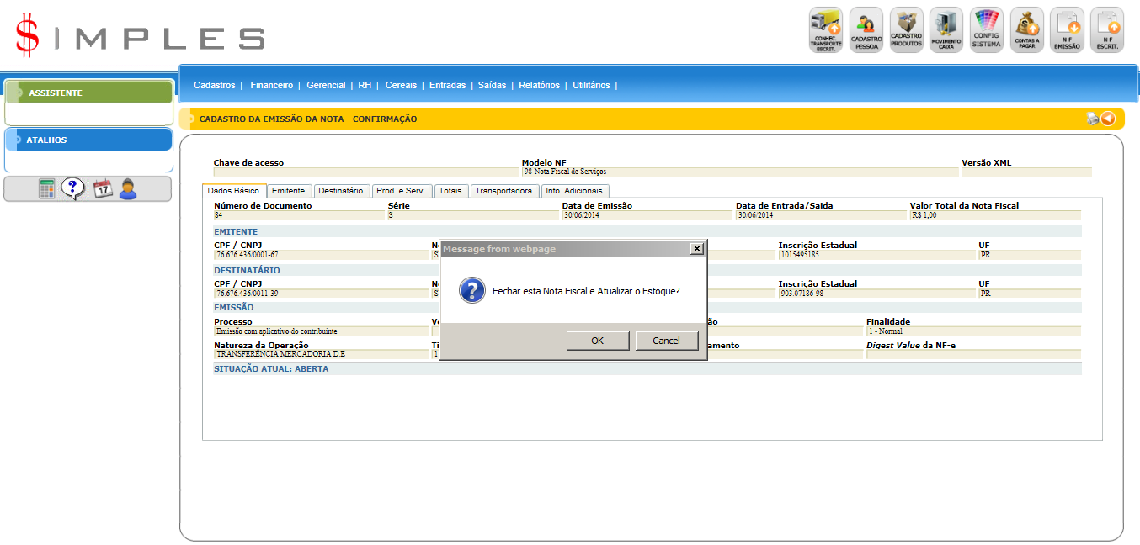Close the Message from webpage dialog
Screen dimensions: 1140x545
[x=696, y=248]
